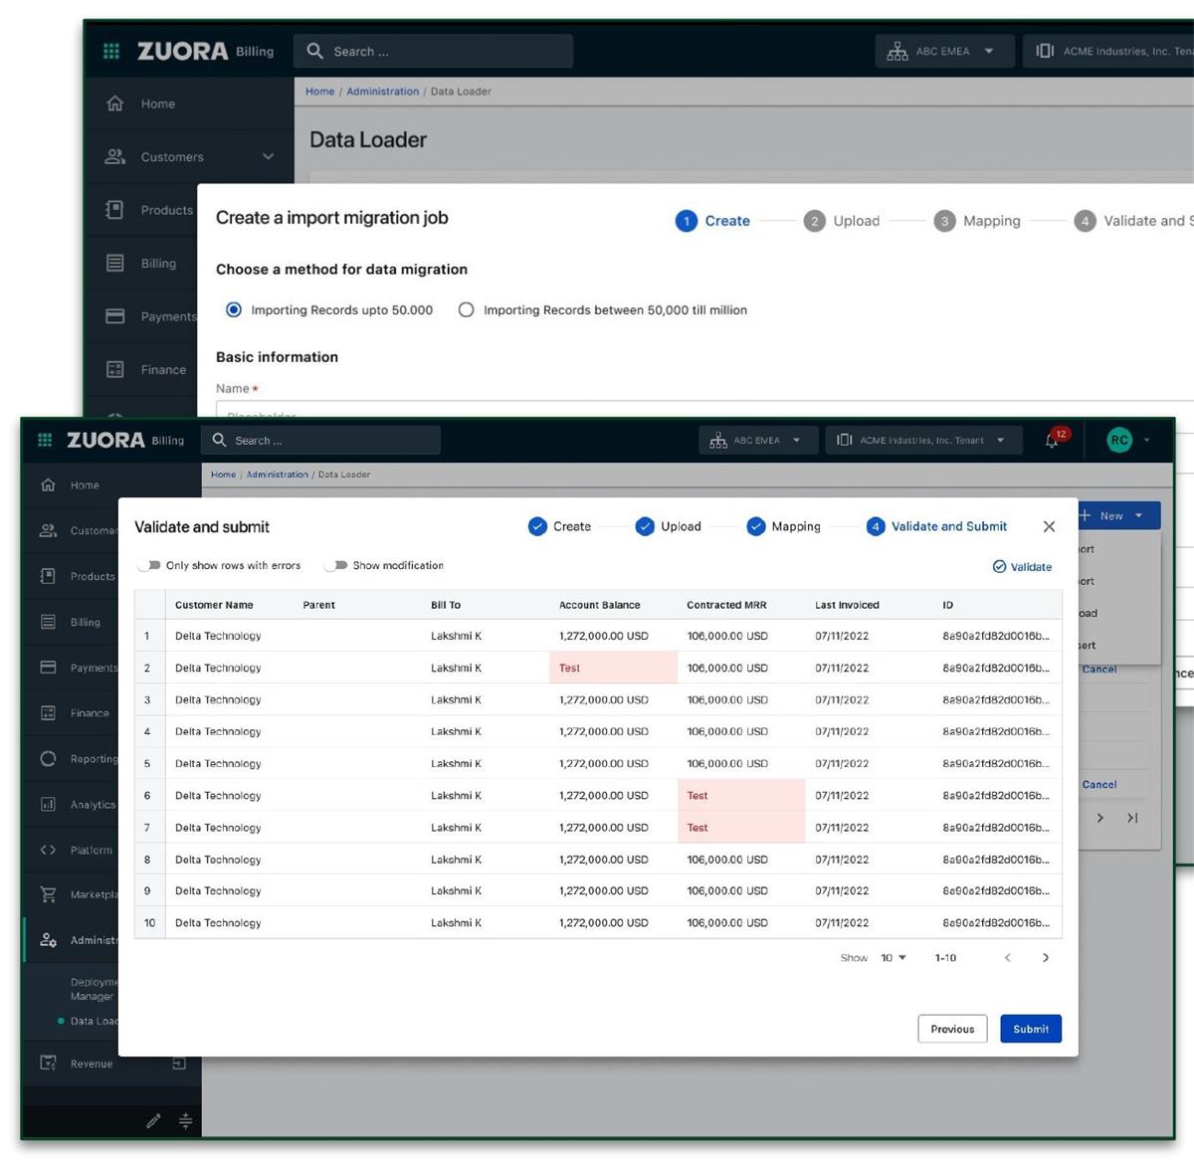Click Validate in the dialog header

pyautogui.click(x=1023, y=566)
